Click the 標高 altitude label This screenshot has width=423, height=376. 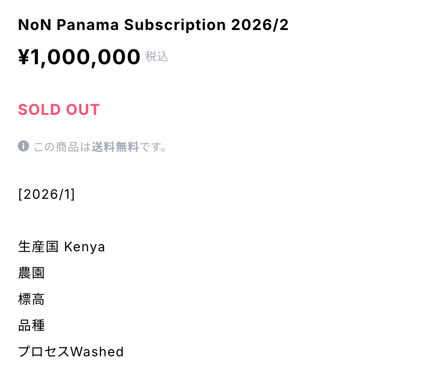(x=31, y=299)
